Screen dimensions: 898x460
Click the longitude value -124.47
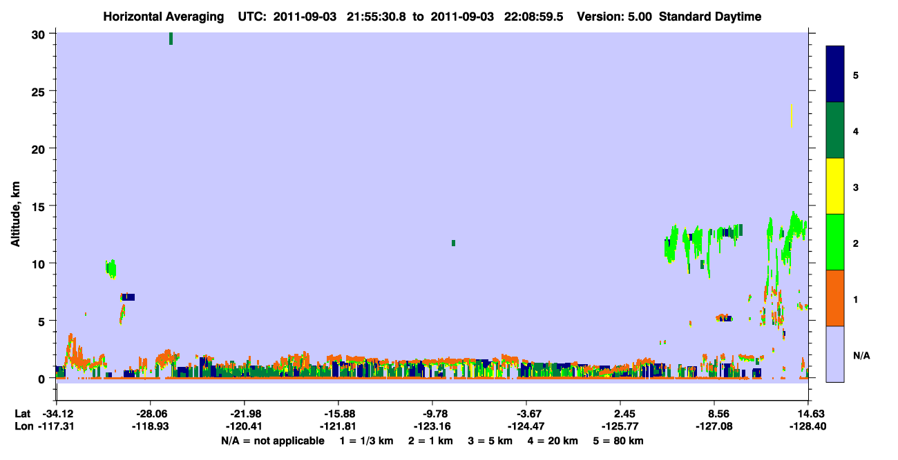(x=526, y=426)
